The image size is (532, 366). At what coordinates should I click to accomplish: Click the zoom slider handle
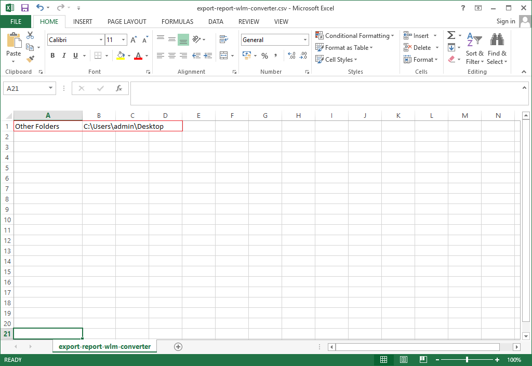(467, 360)
